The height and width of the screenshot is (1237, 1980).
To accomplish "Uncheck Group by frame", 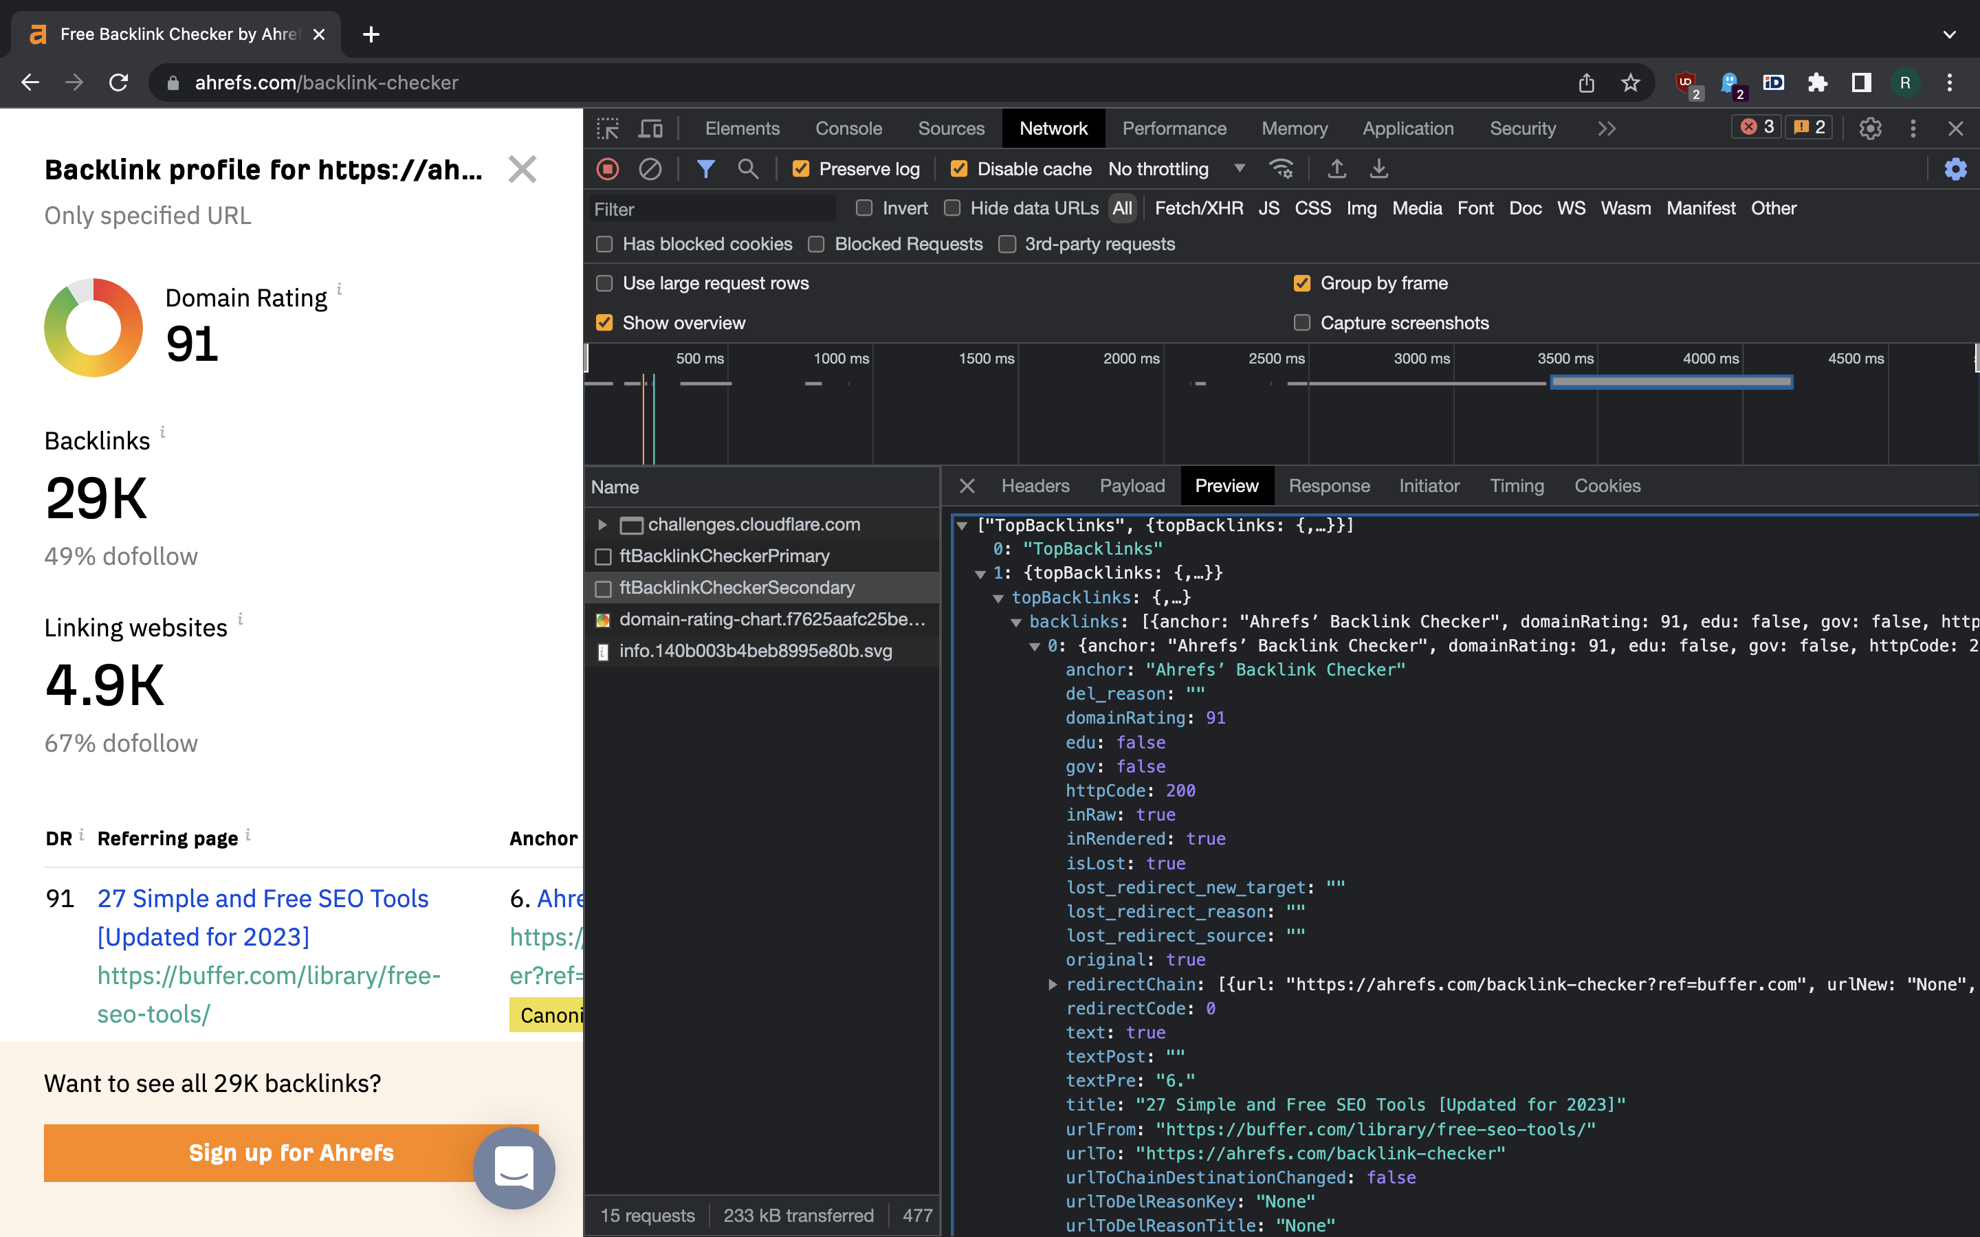I will (1301, 283).
